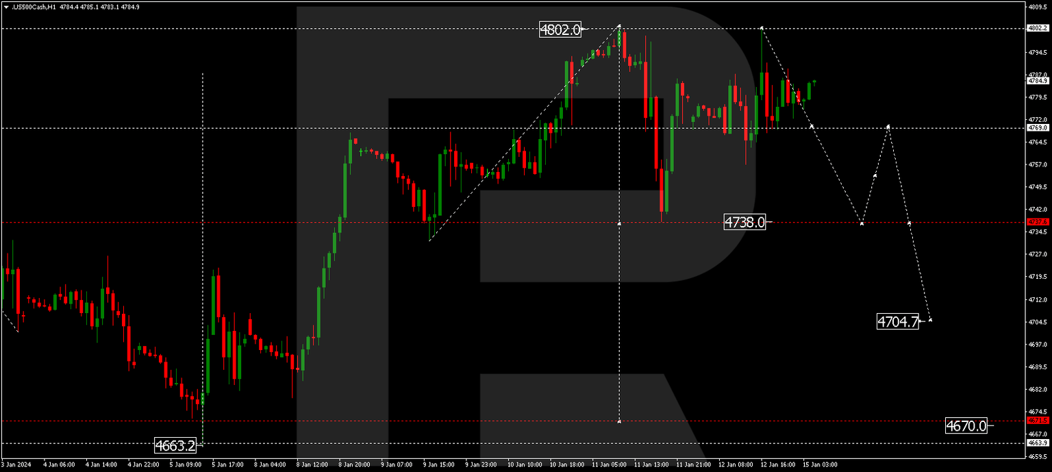This screenshot has width=1052, height=472.
Task: Open the US500Cash symbol dropdown arrow
Action: (x=7, y=5)
